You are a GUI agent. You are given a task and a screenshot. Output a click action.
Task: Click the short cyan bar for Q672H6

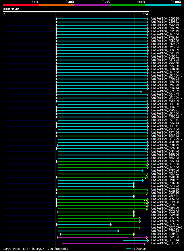(84, 225)
